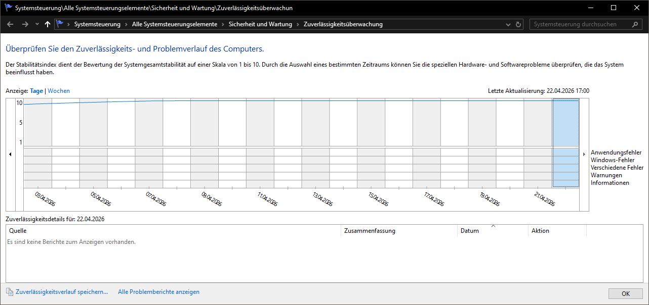Image resolution: width=649 pixels, height=305 pixels.
Task: Expand arrow after Alle Systemsteuerungselemente
Action: click(x=223, y=24)
